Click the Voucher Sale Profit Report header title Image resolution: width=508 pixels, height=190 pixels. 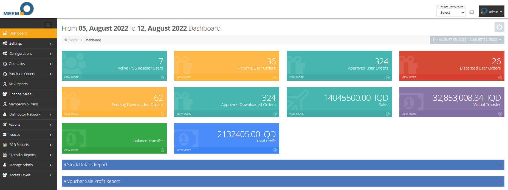pos(94,182)
